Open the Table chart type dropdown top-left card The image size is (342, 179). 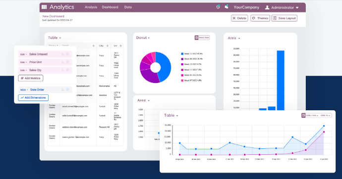pos(55,38)
